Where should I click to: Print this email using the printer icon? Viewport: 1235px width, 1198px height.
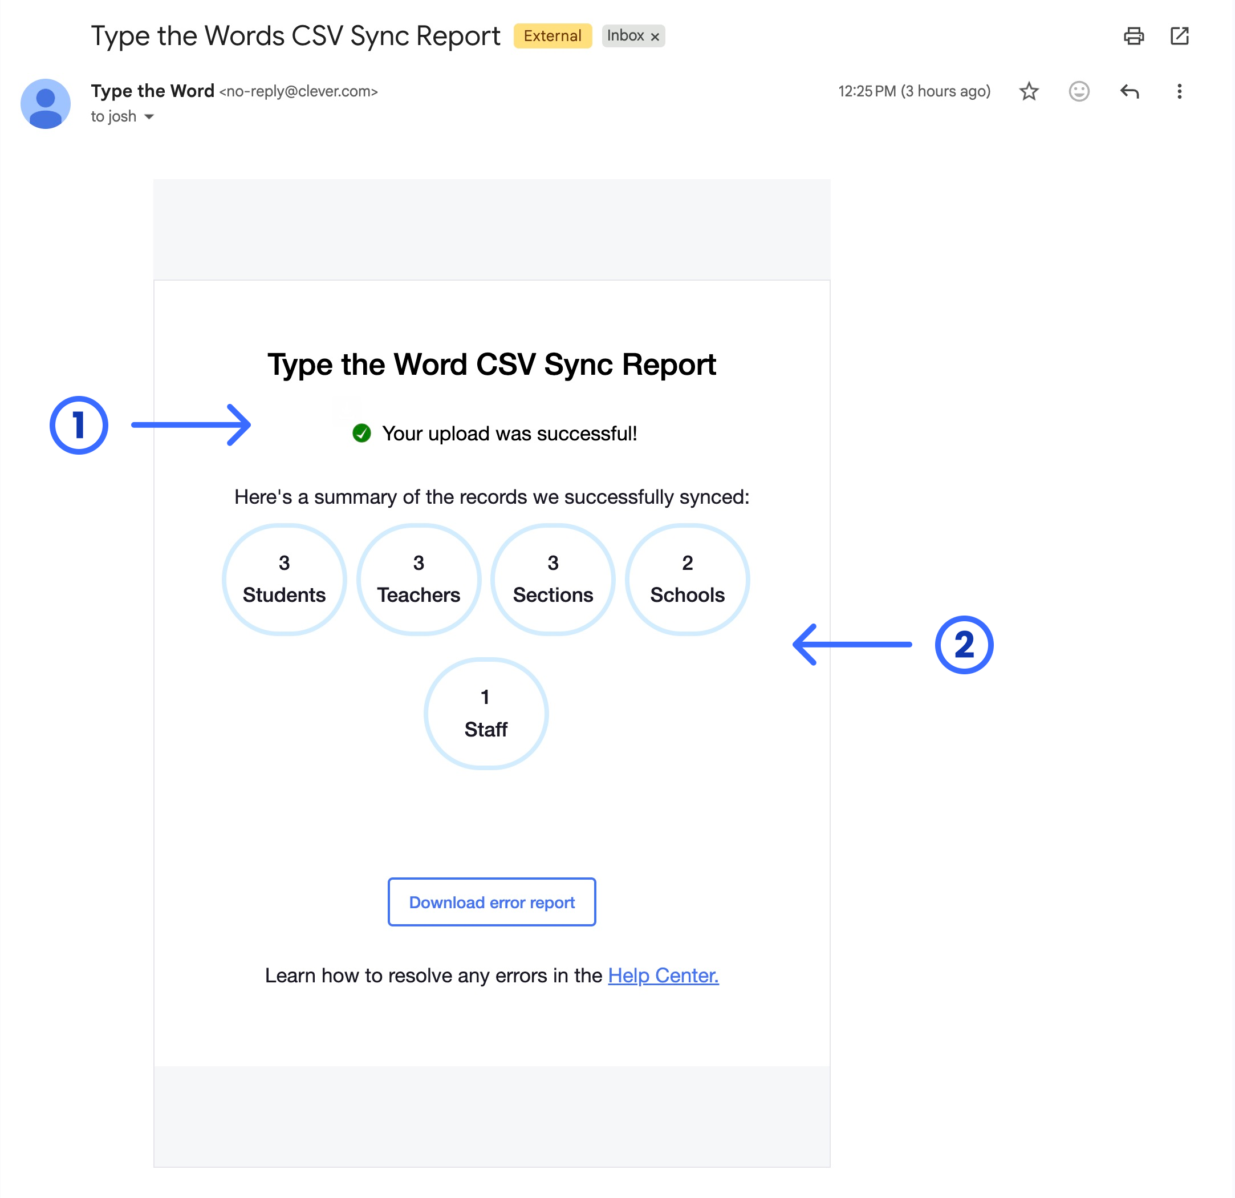point(1133,36)
